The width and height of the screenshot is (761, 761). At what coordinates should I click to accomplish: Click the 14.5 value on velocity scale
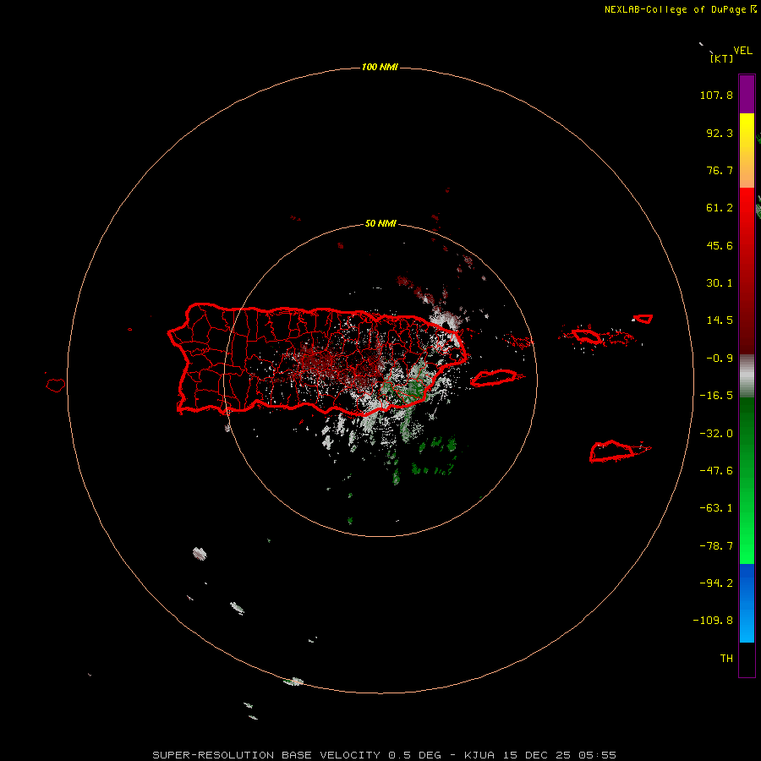[720, 320]
